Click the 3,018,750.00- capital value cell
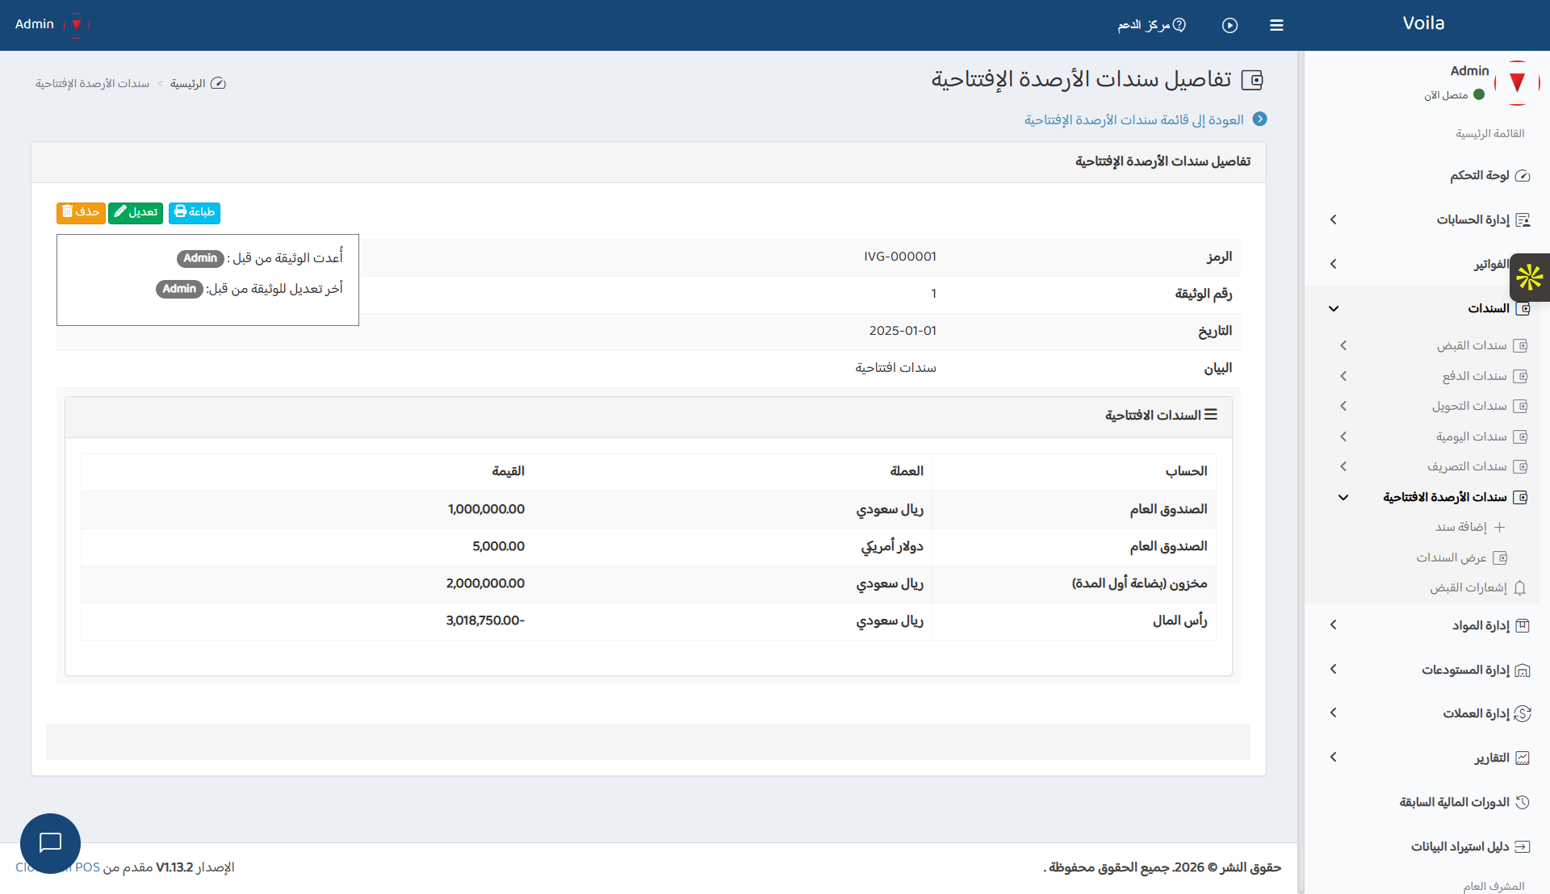The image size is (1550, 894). (485, 620)
